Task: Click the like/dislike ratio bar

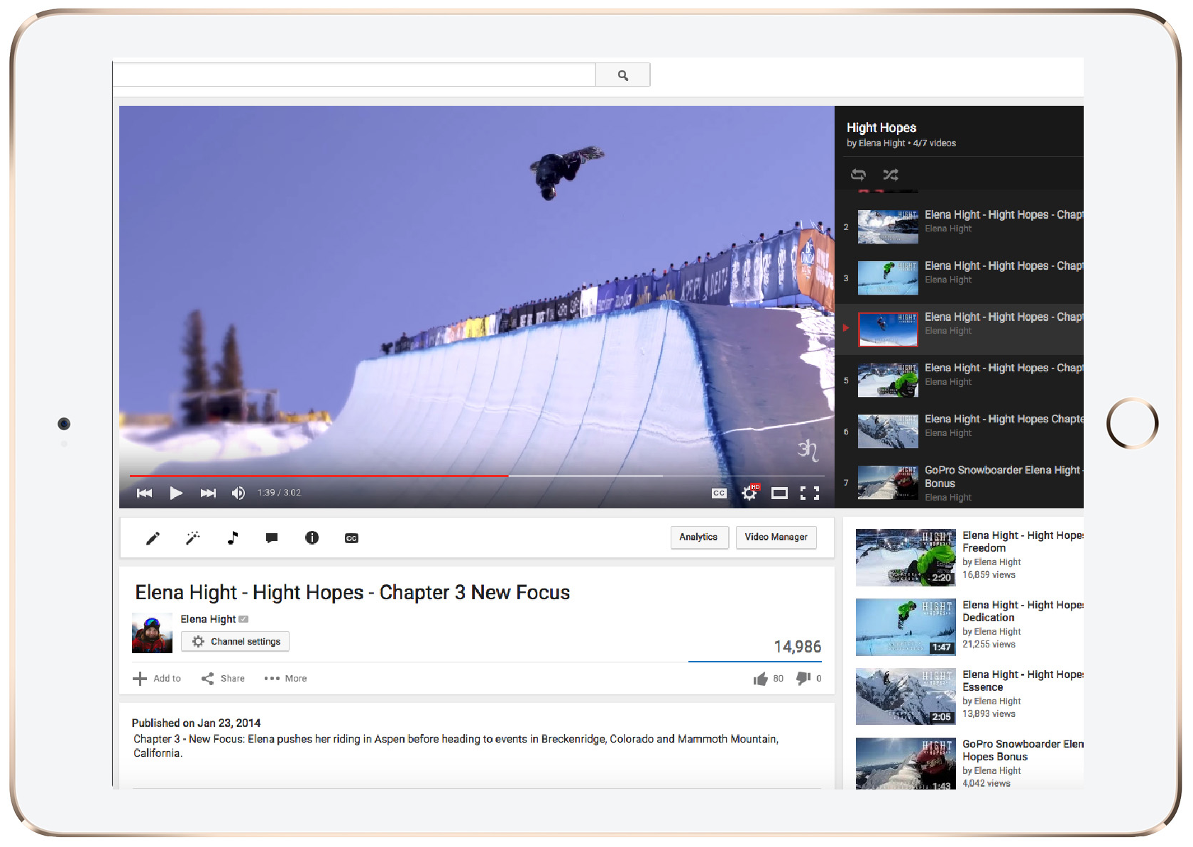Action: (x=755, y=662)
